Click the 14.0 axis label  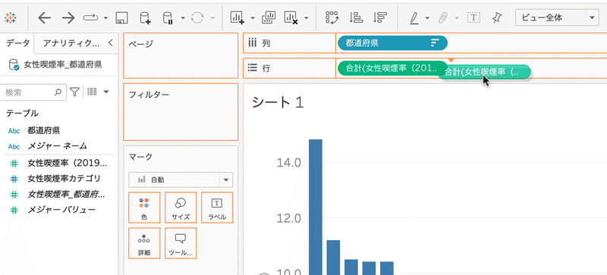tap(289, 163)
